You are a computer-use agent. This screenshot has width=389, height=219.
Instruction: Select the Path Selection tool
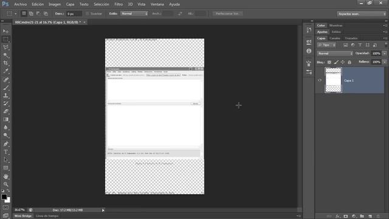[x=5, y=159]
